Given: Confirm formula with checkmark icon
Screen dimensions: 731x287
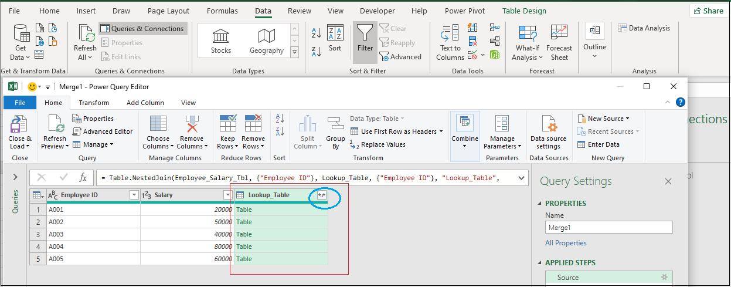Looking at the screenshot, I should [x=63, y=177].
